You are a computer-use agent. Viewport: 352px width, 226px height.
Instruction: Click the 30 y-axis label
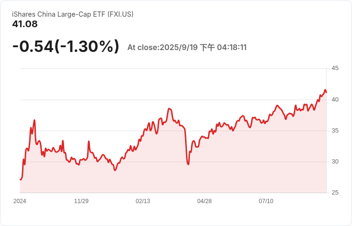tap(335, 162)
